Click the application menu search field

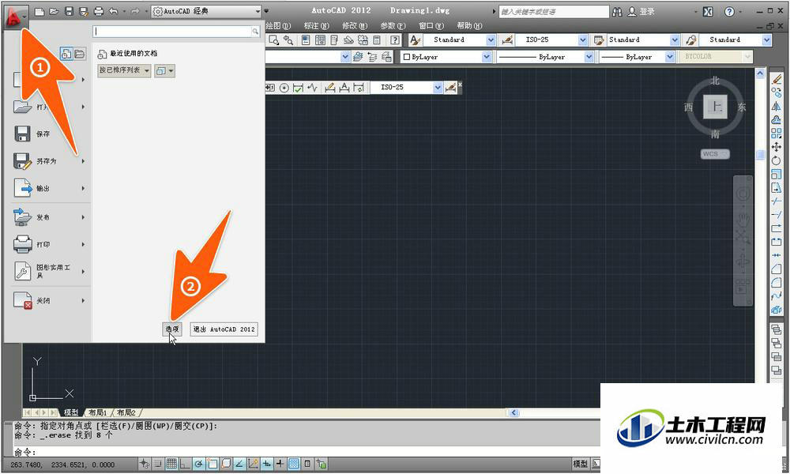click(x=176, y=32)
